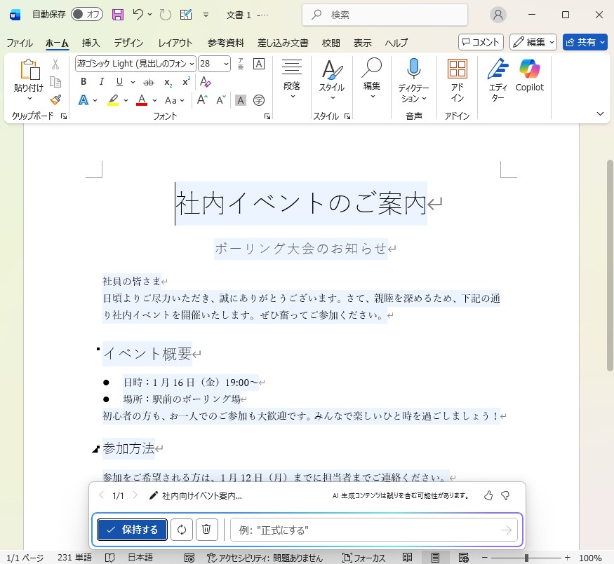
Task: Click the 保持する button
Action: click(133, 530)
